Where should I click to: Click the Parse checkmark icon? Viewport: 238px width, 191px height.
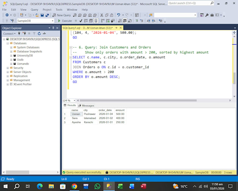(x=81, y=21)
